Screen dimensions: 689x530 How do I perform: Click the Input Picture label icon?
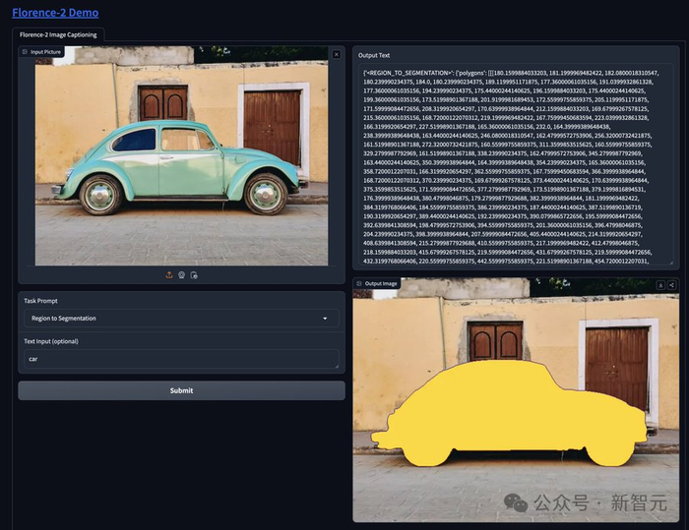point(26,51)
